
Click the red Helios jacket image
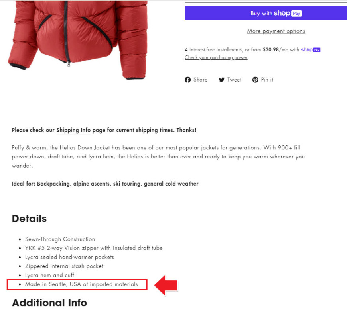[78, 39]
